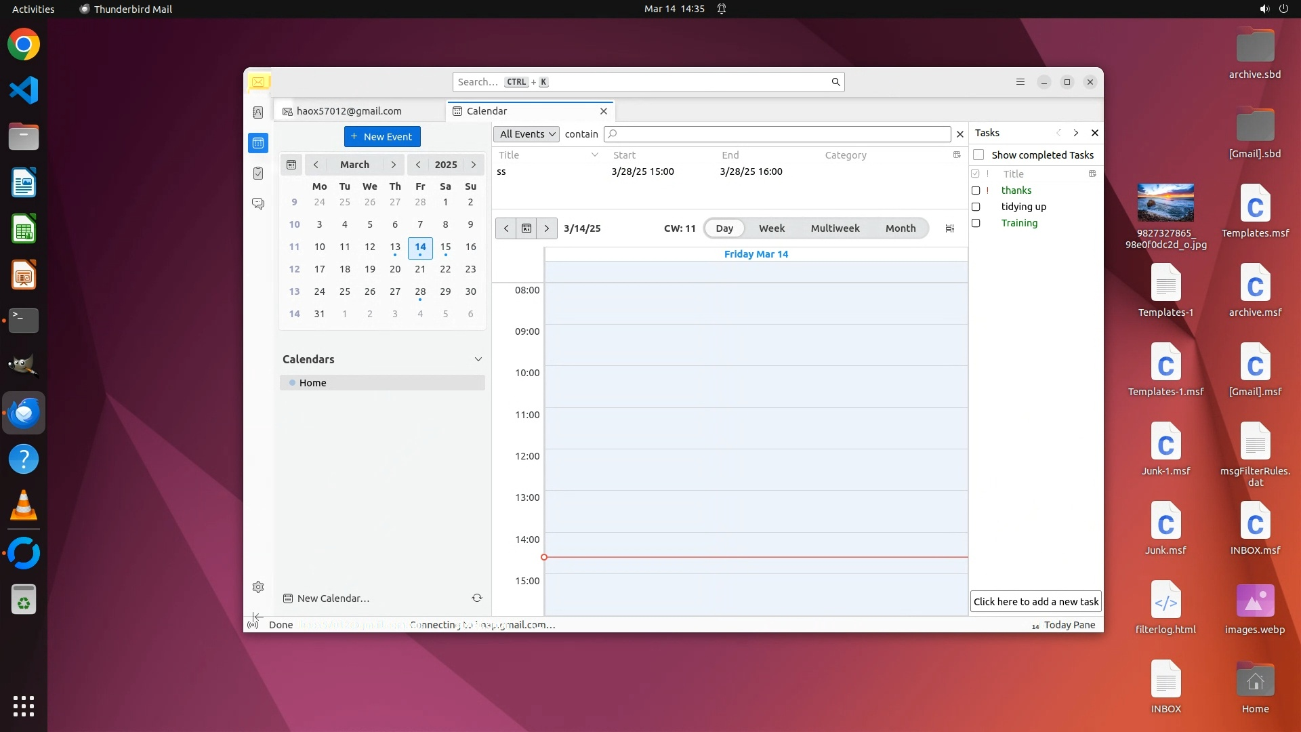This screenshot has width=1301, height=732.
Task: Open the calendar view options icon
Action: (949, 228)
